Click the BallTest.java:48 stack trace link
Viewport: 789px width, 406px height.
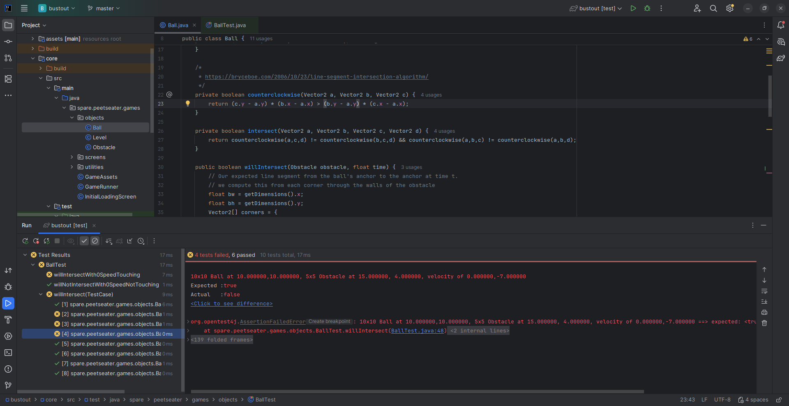(417, 331)
